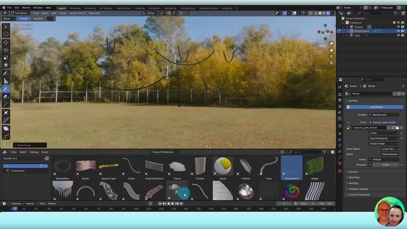Select the active Draw curve tool
The image size is (407, 229).
[x=6, y=89]
